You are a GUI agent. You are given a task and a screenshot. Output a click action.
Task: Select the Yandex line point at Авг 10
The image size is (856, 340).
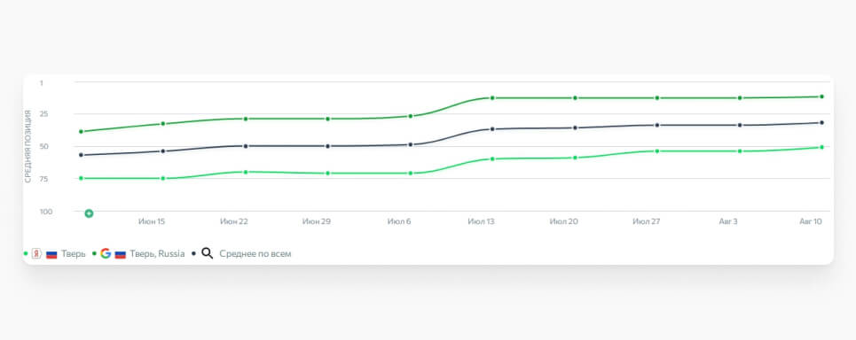click(x=821, y=147)
